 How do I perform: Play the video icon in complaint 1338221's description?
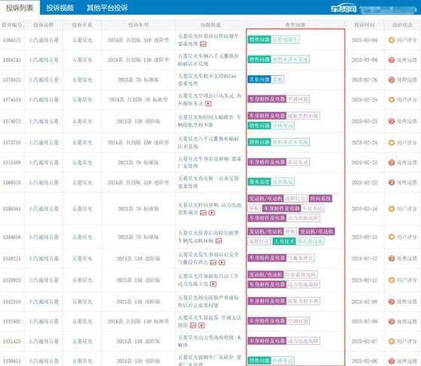click(x=222, y=262)
